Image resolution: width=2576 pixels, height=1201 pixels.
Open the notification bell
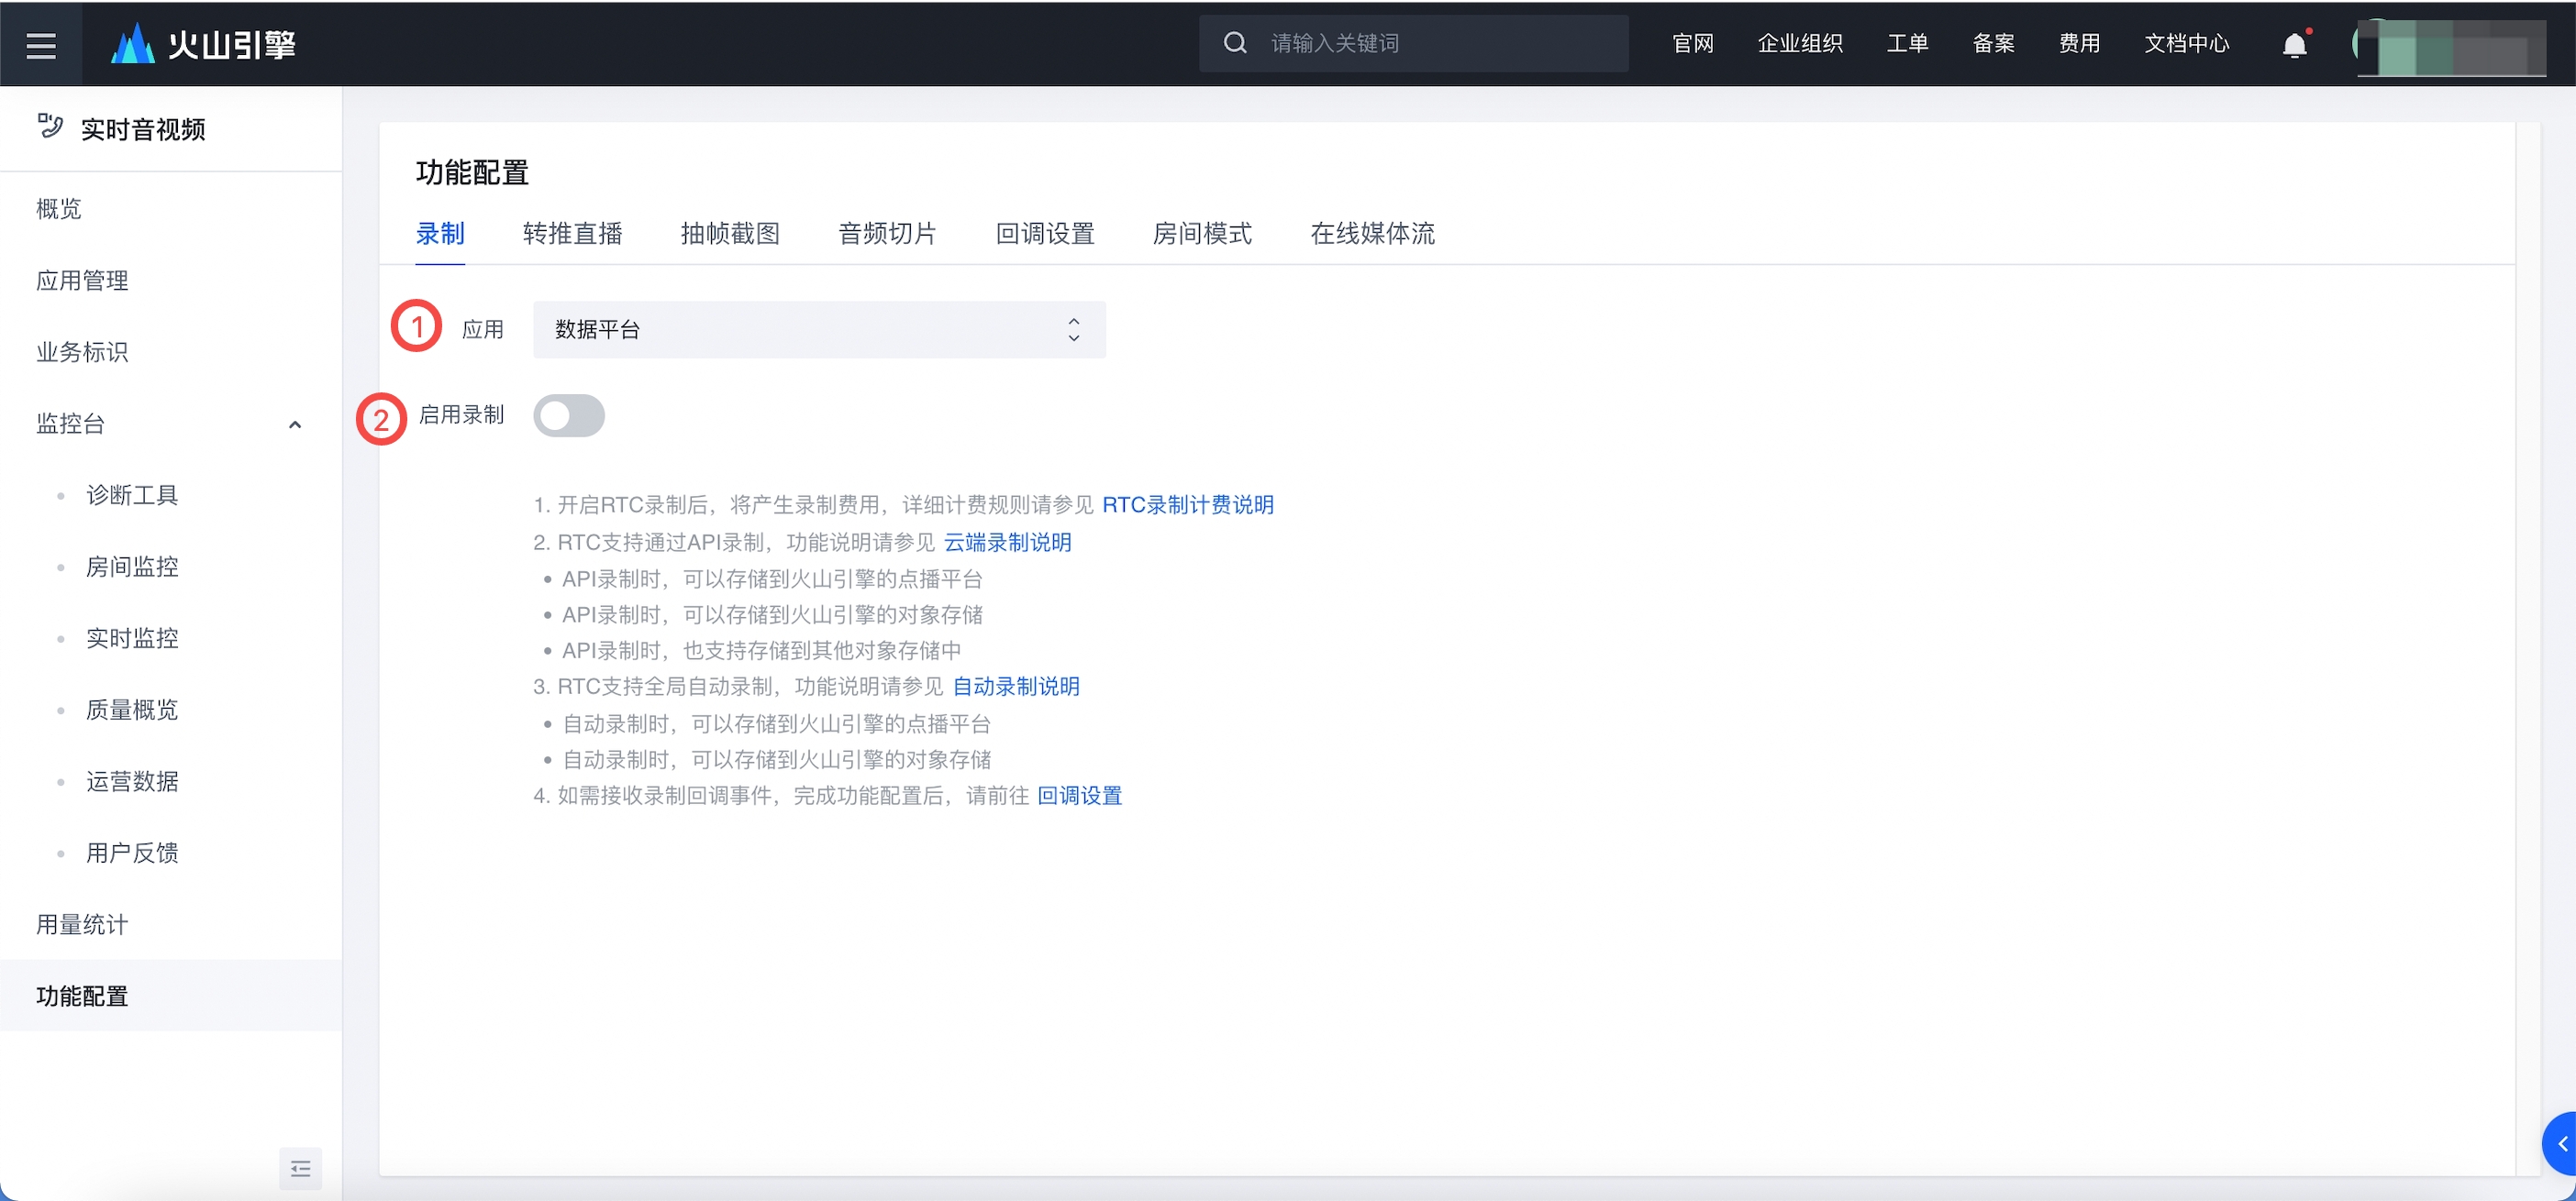(x=2295, y=45)
